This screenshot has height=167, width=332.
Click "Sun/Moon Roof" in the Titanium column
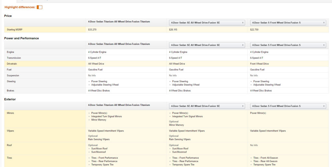99,149
